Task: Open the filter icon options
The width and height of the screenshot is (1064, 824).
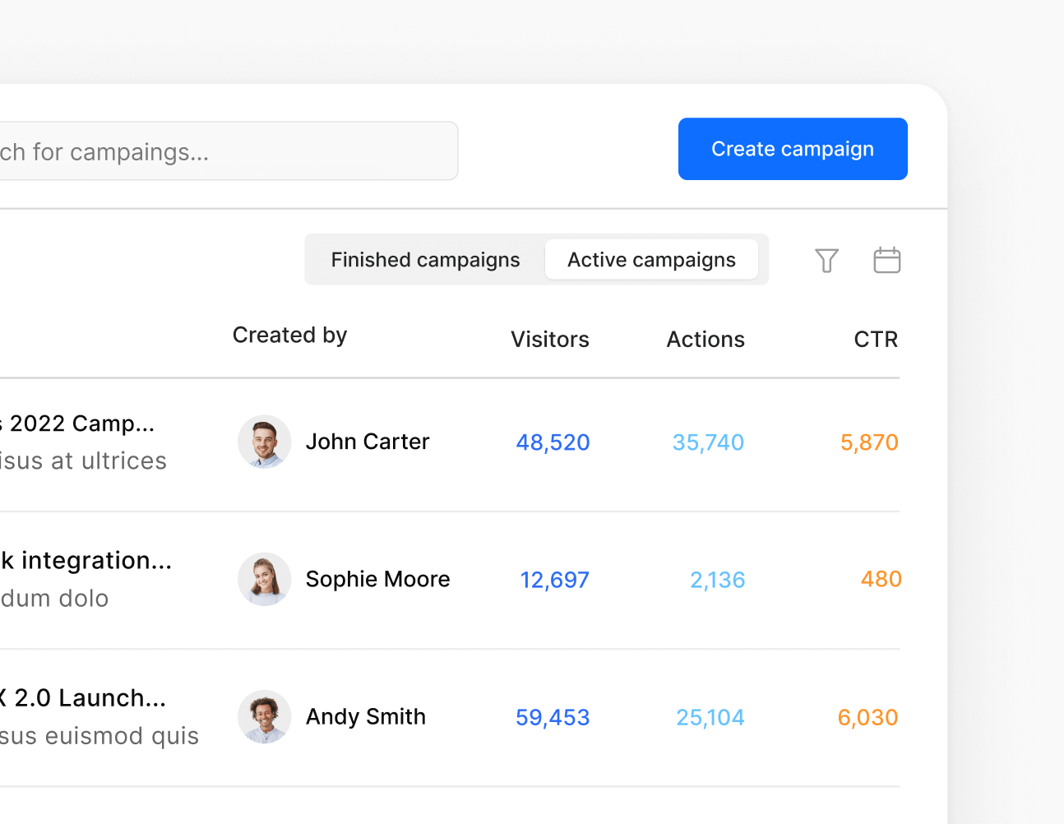Action: click(x=826, y=260)
